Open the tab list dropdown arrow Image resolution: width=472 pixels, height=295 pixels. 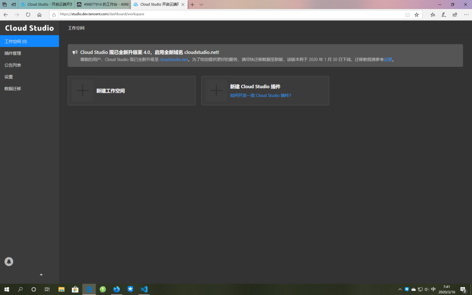point(201,4)
